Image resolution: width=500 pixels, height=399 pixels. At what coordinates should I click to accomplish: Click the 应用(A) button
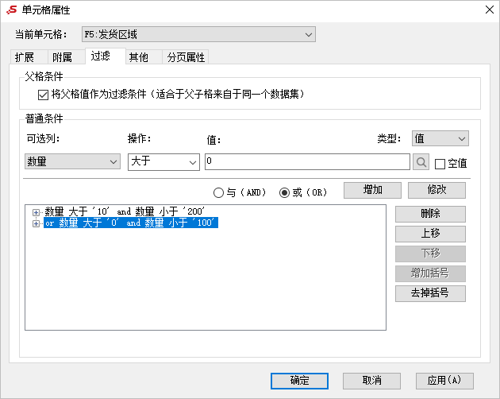444,381
